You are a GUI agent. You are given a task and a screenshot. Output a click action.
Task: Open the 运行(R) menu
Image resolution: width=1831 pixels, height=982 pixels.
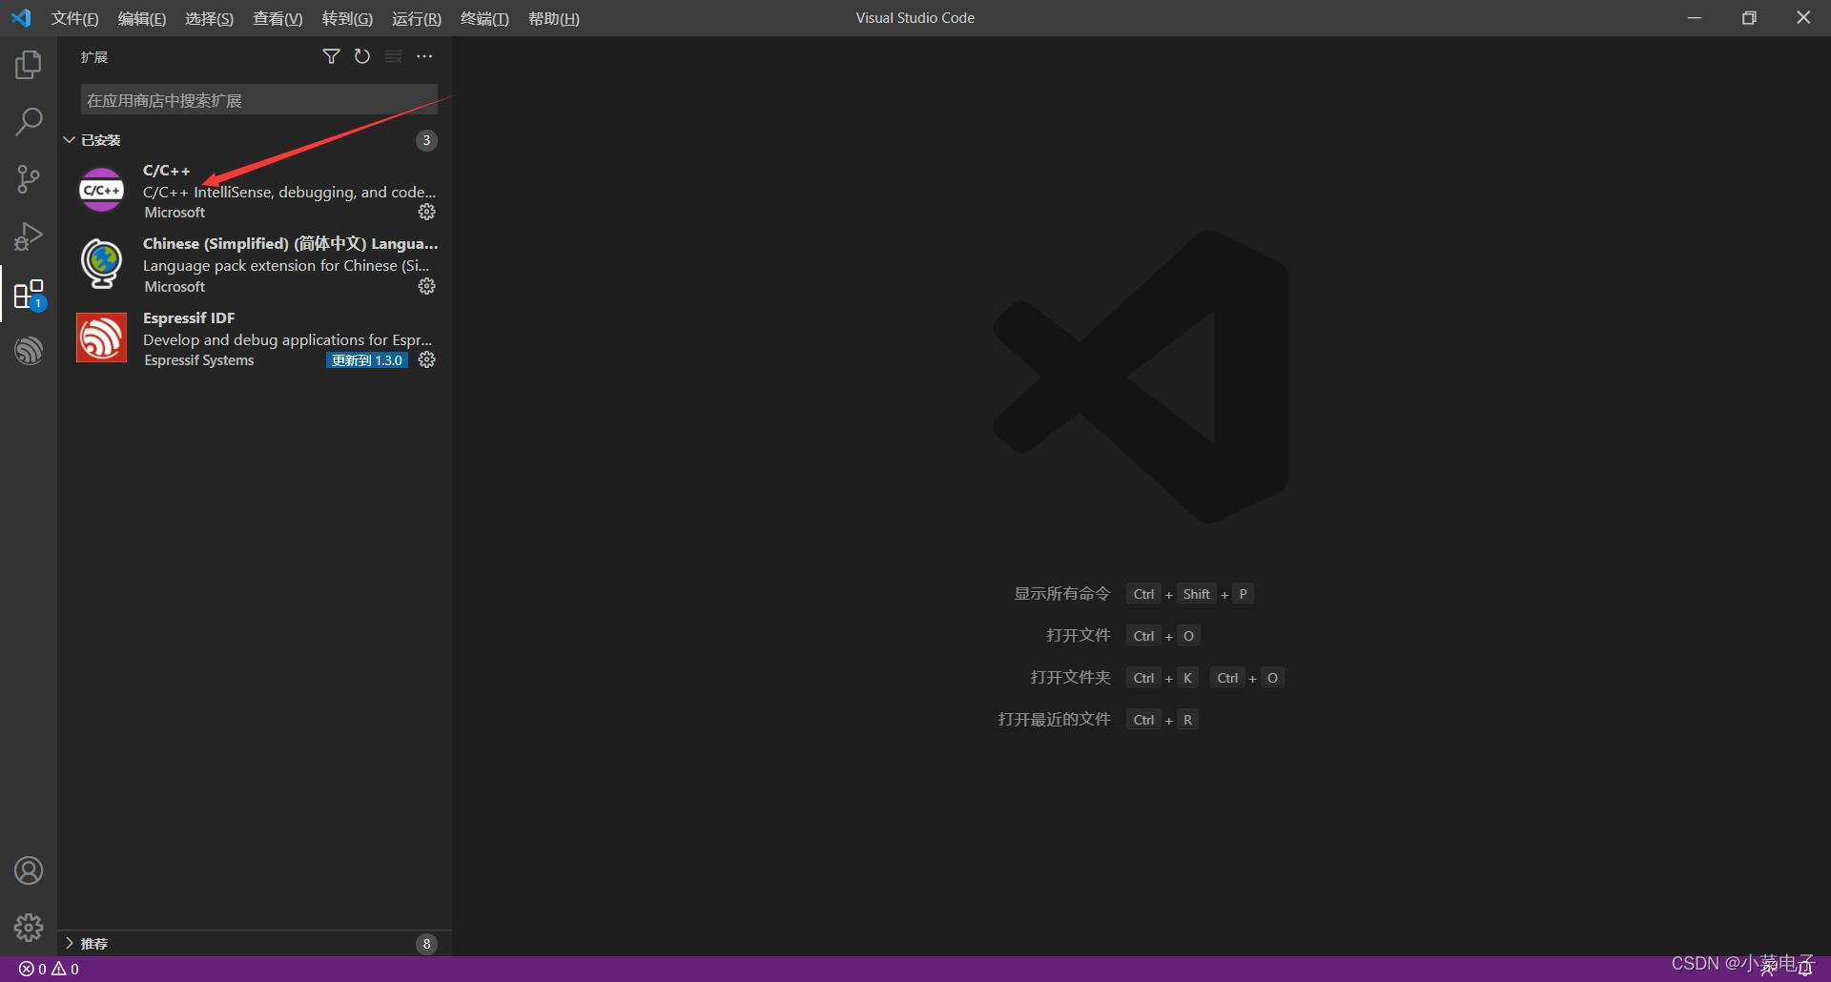click(417, 18)
